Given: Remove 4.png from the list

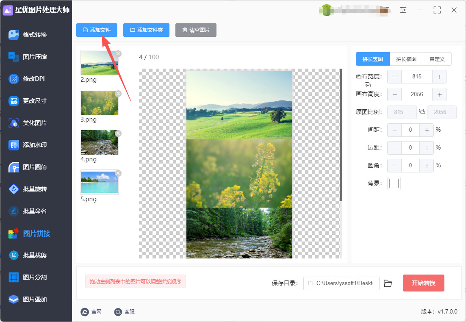Looking at the screenshot, I should coord(118,133).
